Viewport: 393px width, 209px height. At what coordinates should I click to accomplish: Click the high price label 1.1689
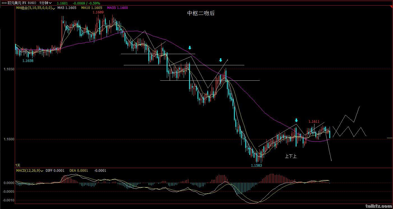(x=98, y=12)
